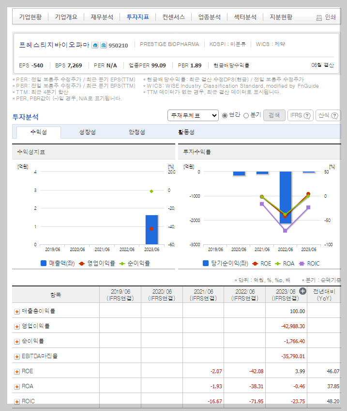The image size is (347, 411).
Task: Click the phone icon before 950210
Action: tap(104, 45)
